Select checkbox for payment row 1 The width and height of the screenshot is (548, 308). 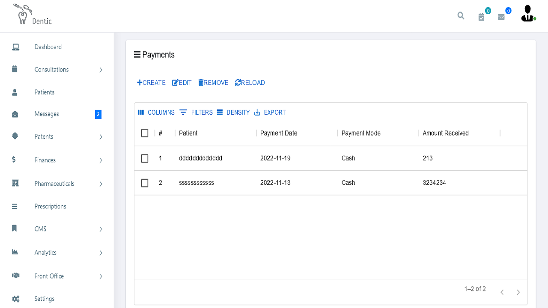tap(145, 158)
